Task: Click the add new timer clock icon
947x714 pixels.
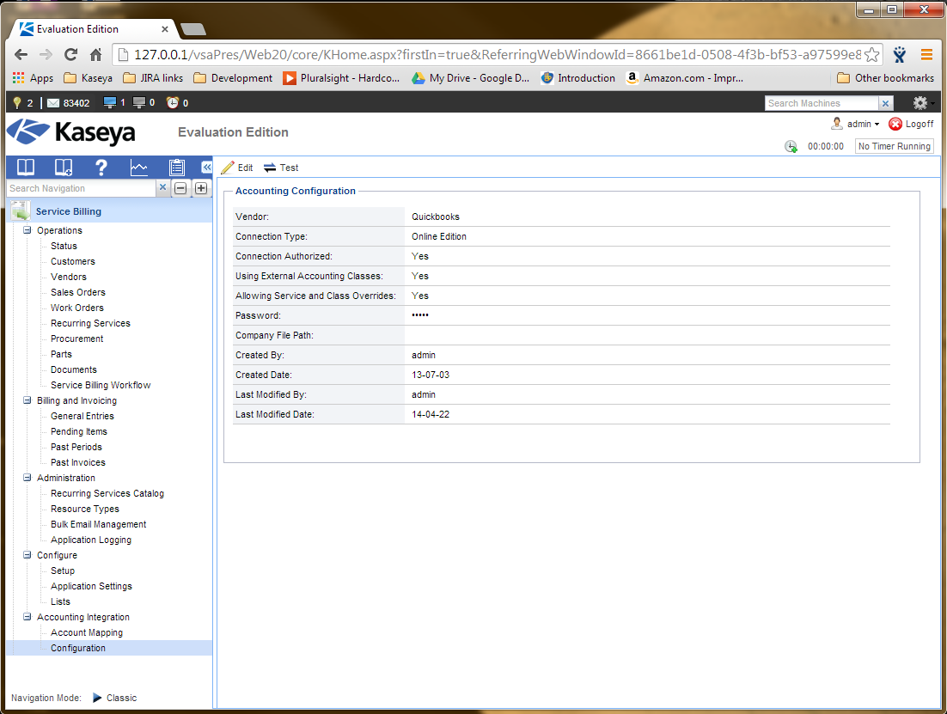Action: pos(791,147)
